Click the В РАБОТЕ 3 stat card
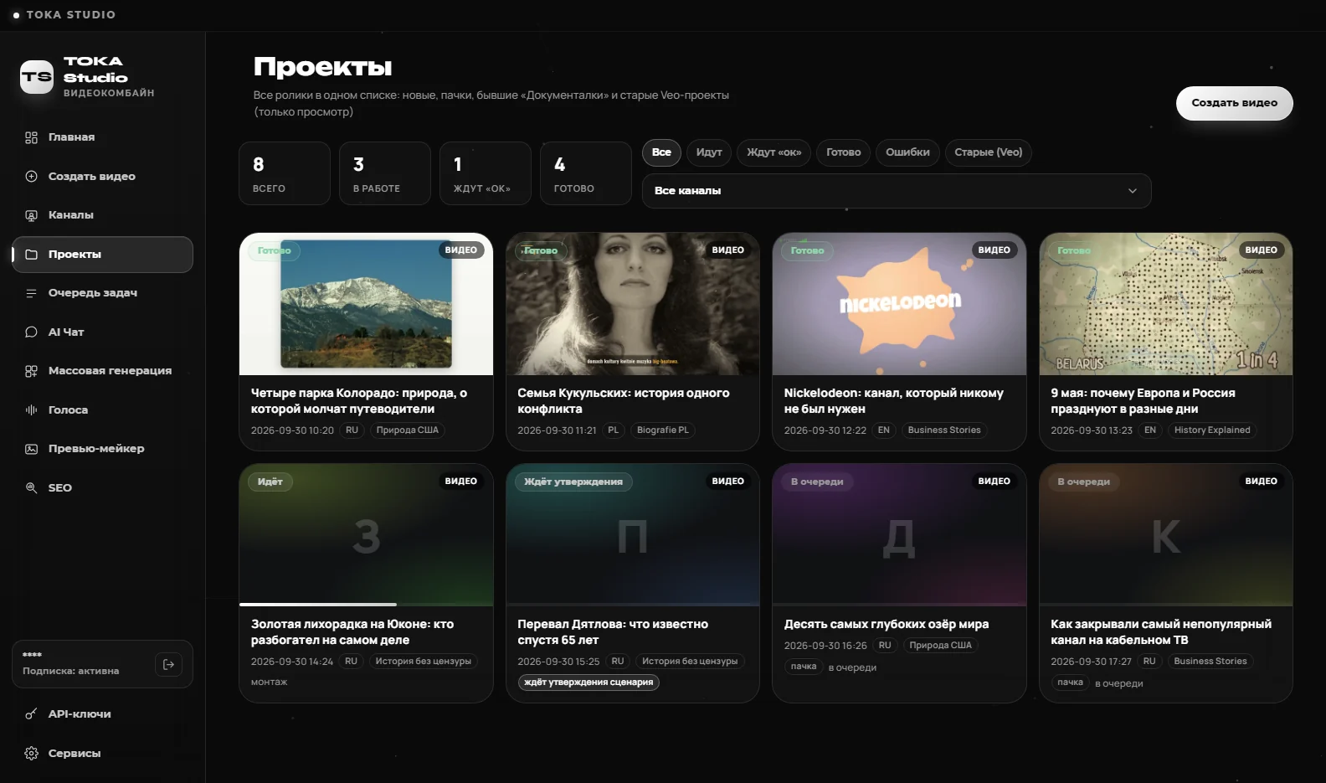The height and width of the screenshot is (783, 1326). 385,173
